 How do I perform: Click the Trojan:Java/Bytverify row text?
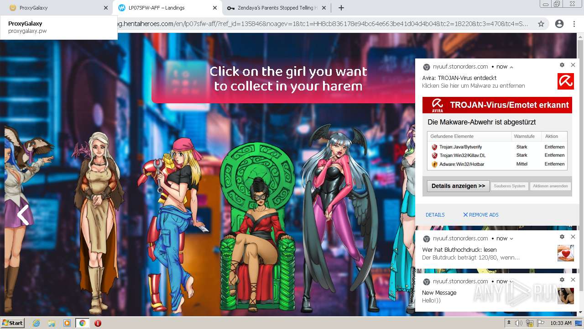coord(460,147)
